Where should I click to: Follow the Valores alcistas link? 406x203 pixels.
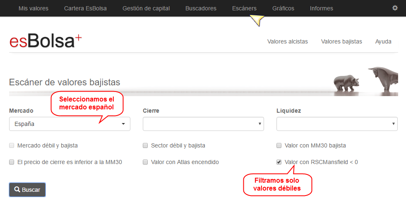click(288, 41)
